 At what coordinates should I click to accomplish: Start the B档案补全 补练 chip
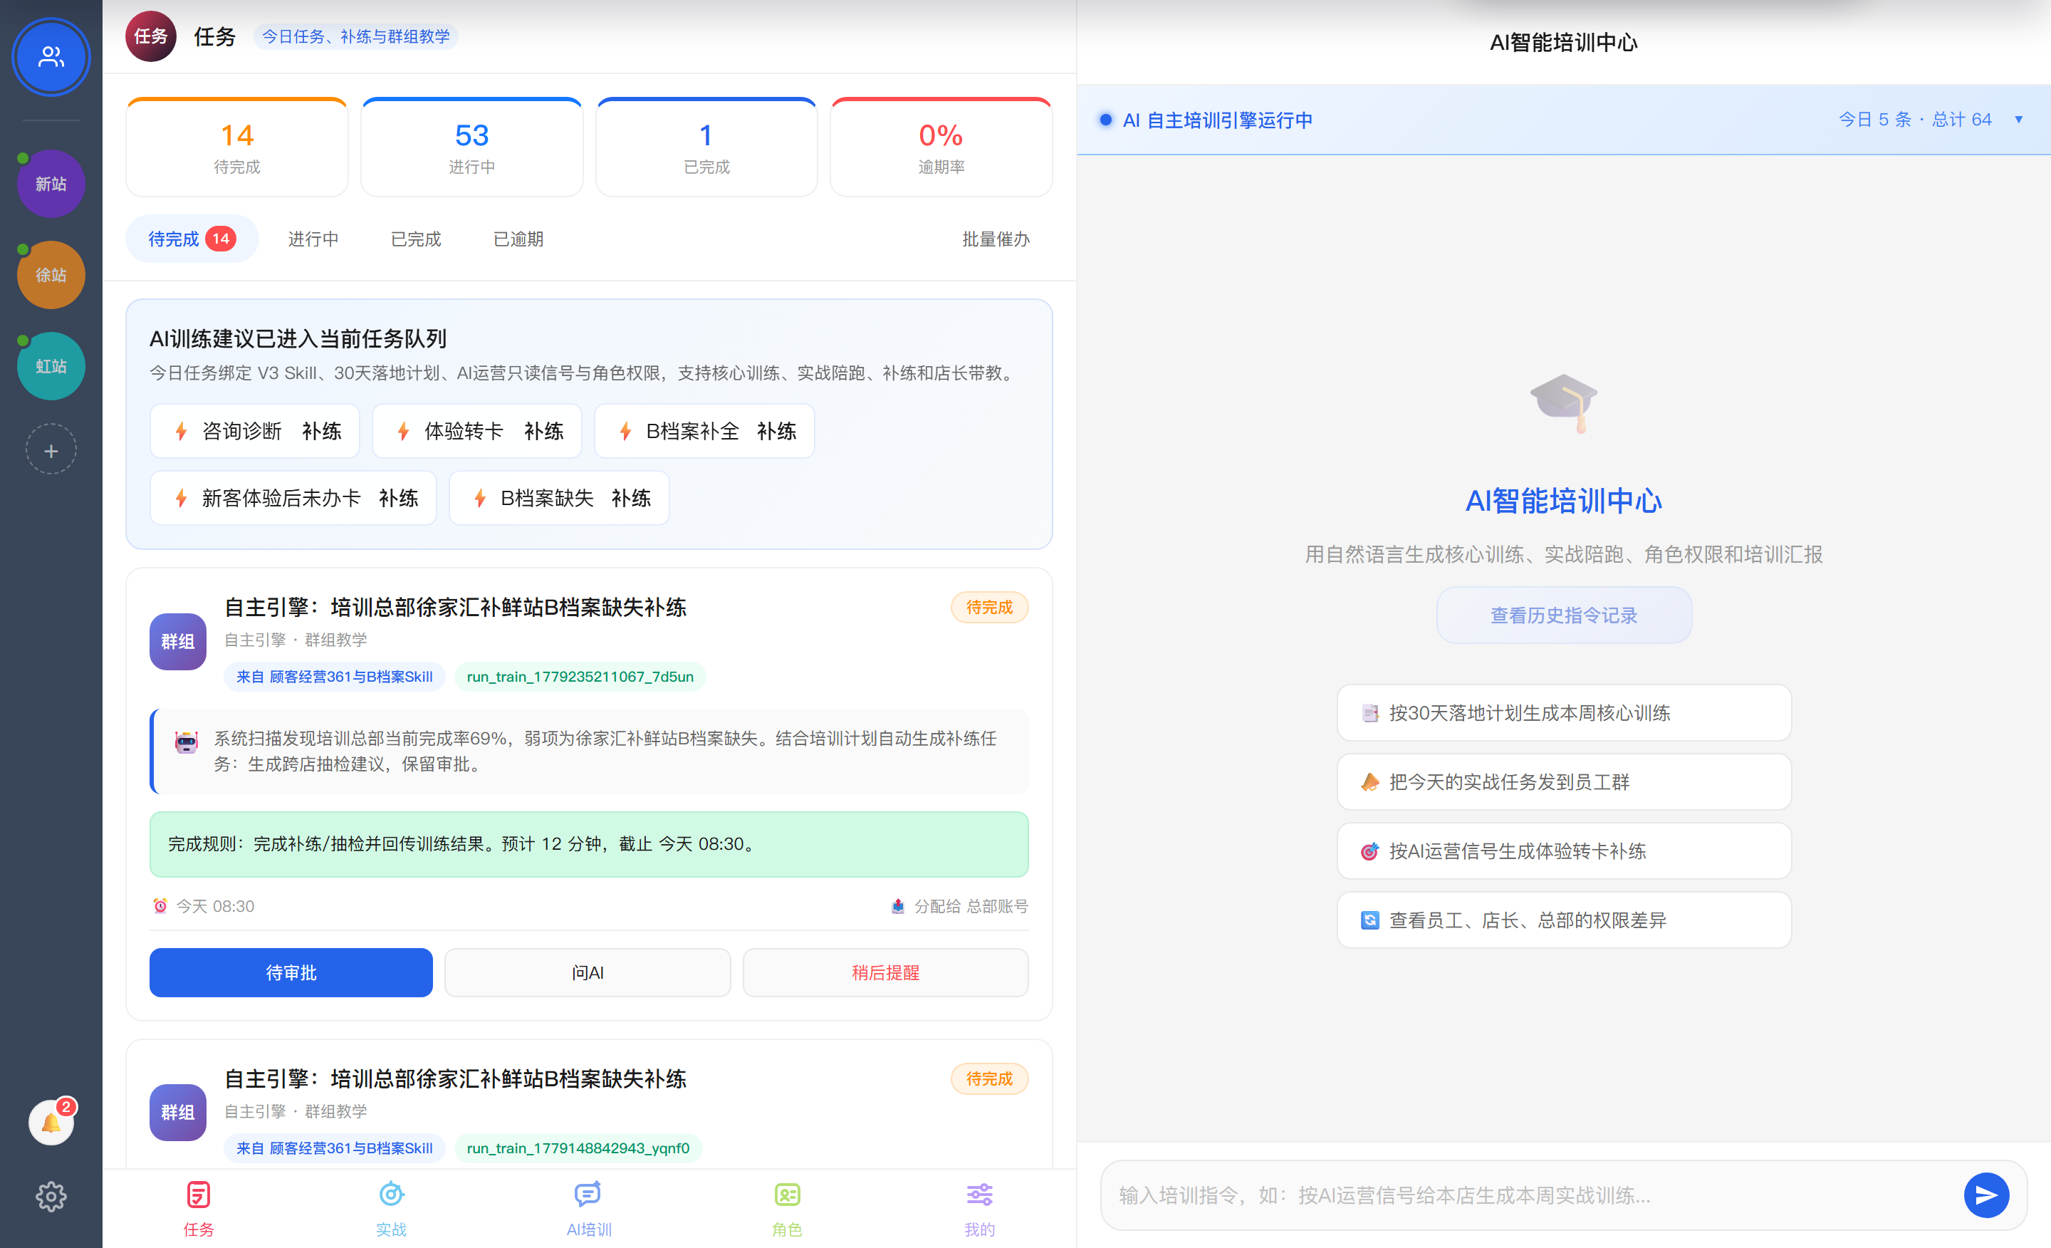[x=704, y=431]
